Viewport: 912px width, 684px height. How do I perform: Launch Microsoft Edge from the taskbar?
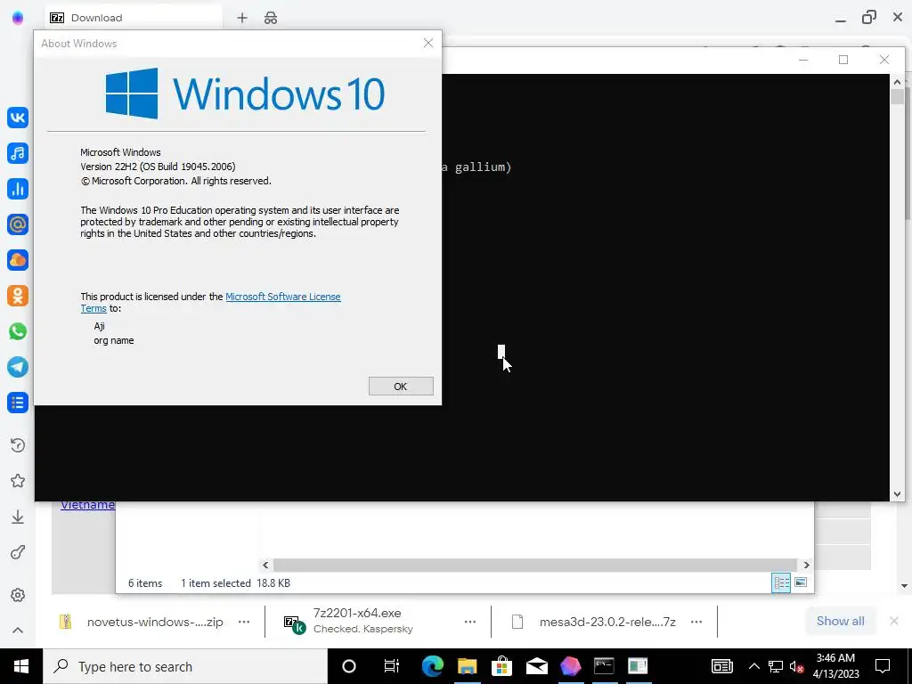pyautogui.click(x=432, y=666)
